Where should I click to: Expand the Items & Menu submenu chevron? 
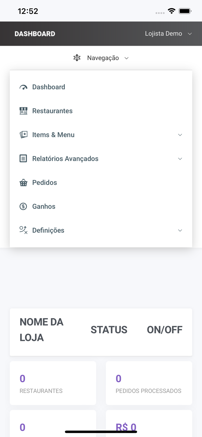(180, 135)
